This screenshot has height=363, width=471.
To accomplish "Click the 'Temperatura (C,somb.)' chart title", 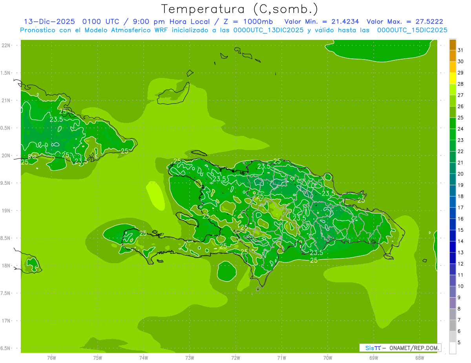I will pos(240,9).
